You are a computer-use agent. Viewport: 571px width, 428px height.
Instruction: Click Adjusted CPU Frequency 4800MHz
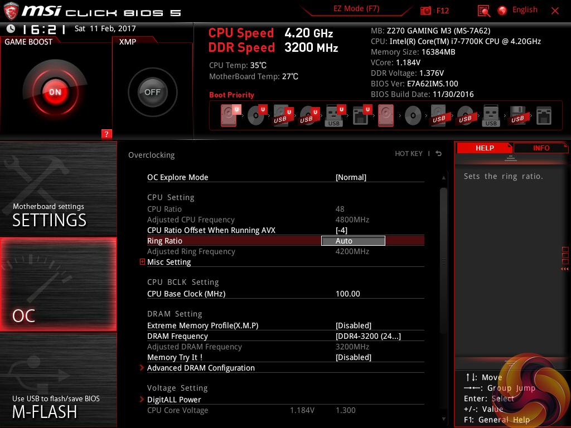point(352,220)
